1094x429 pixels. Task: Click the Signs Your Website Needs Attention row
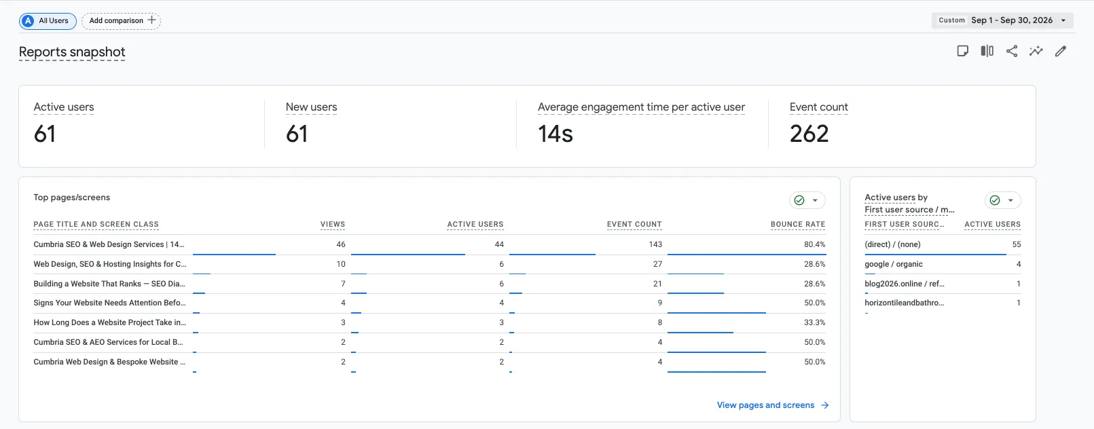click(x=429, y=303)
